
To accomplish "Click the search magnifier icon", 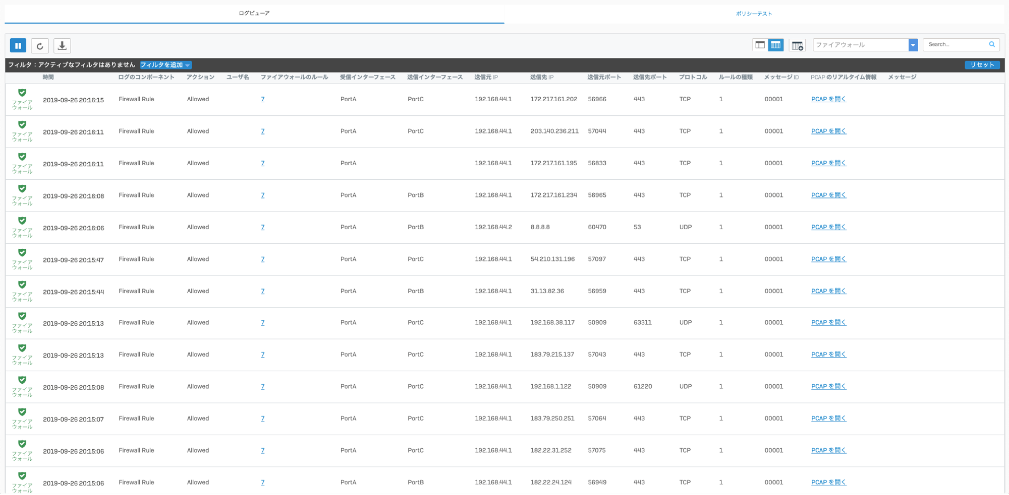I will (x=992, y=44).
